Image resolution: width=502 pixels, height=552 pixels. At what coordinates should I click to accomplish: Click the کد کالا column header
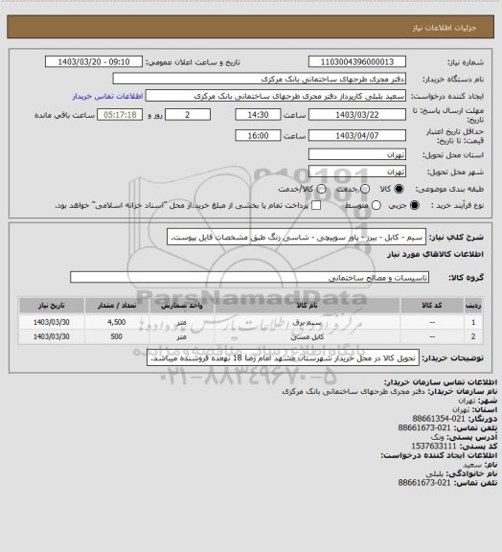432,305
